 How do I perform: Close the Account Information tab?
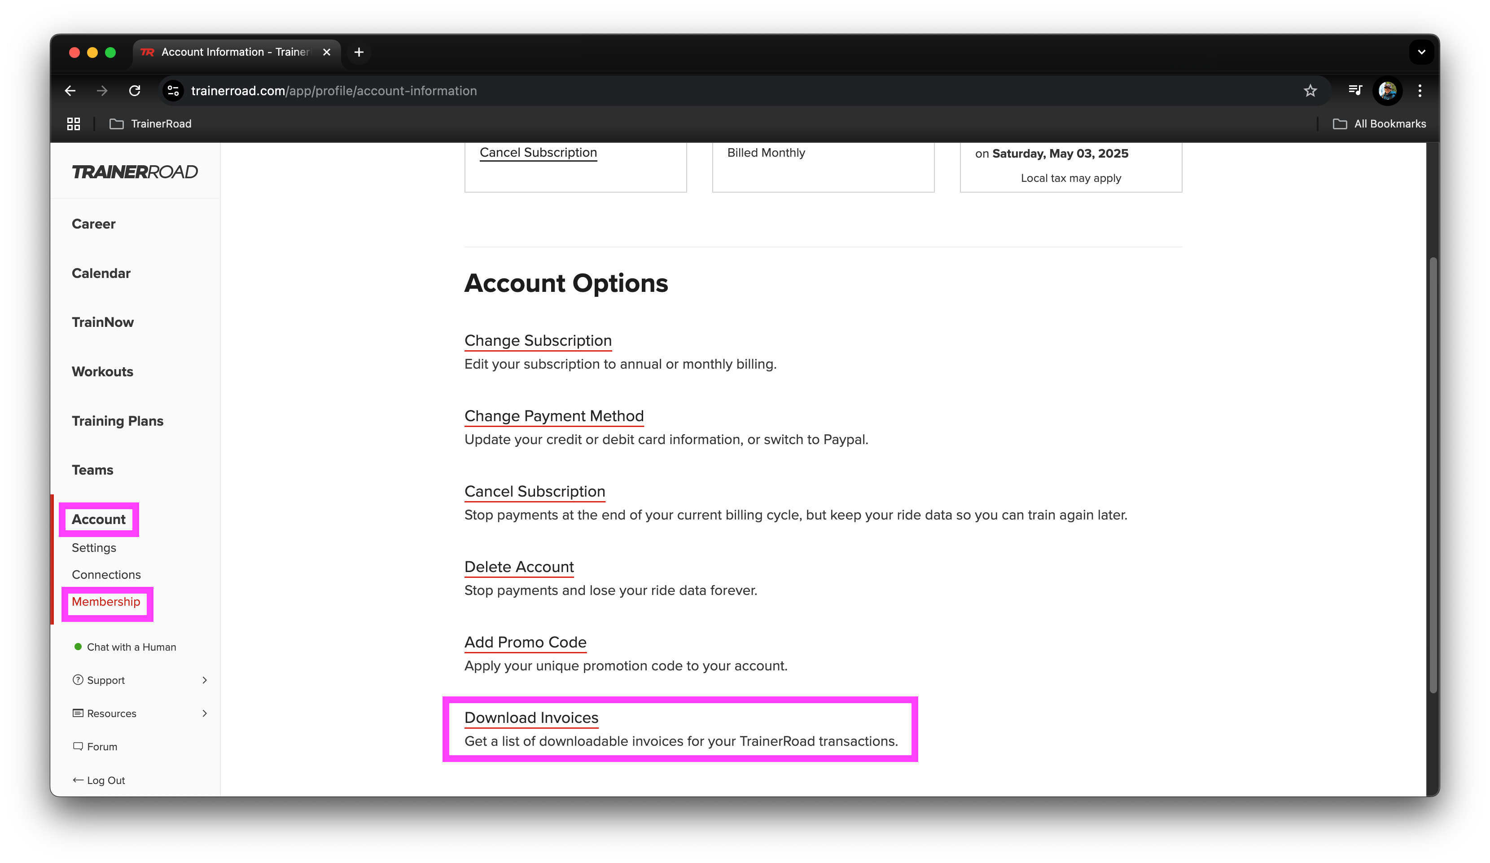tap(326, 52)
